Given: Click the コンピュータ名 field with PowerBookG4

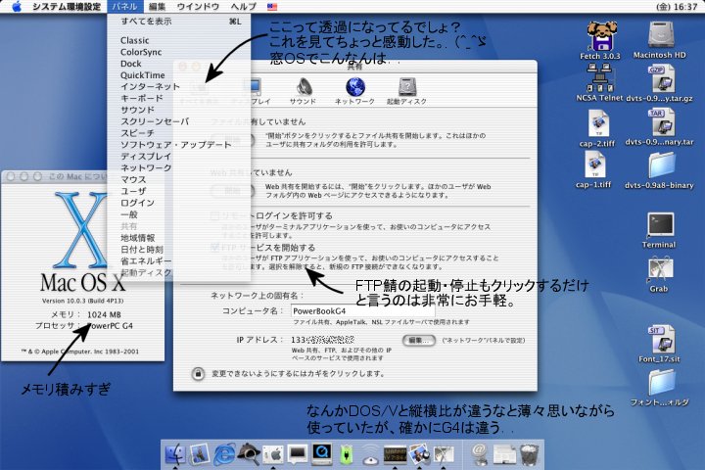Looking at the screenshot, I should 363,311.
